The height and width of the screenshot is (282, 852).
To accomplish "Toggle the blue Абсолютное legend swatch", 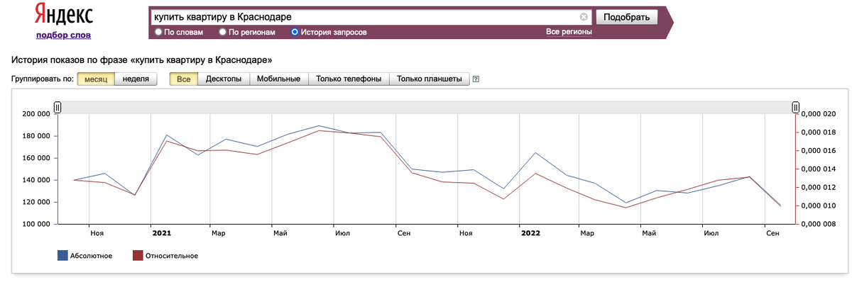I will (62, 255).
